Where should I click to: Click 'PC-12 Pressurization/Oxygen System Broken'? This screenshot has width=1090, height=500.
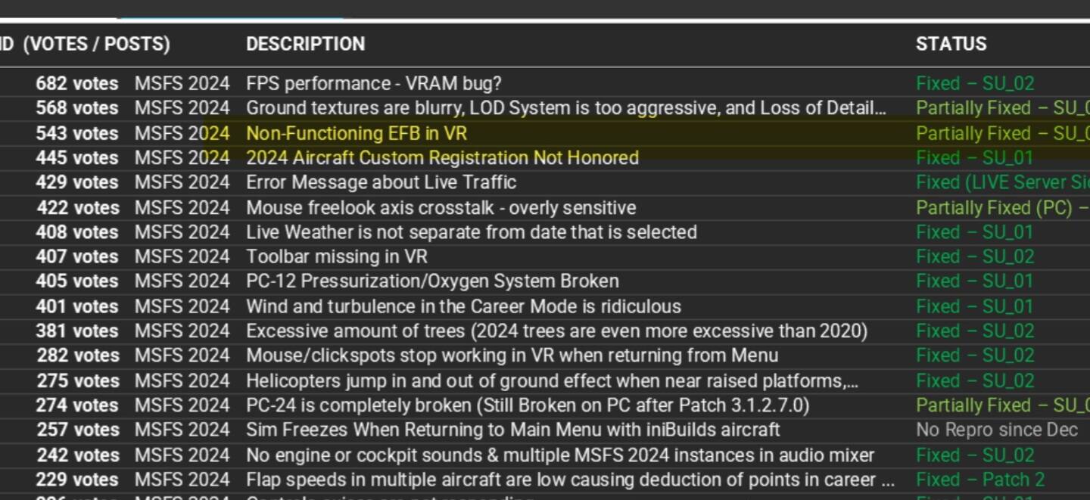(432, 281)
